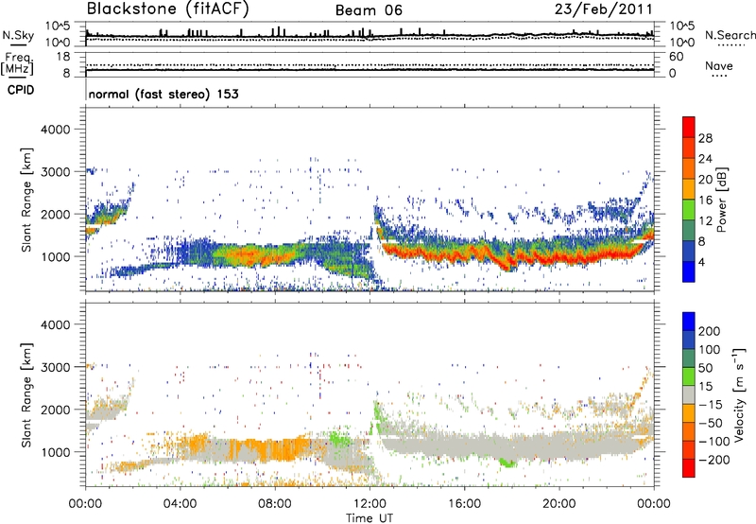This screenshot has height=524, width=756.
Task: Select the "Beam 06" header label
Action: (369, 10)
